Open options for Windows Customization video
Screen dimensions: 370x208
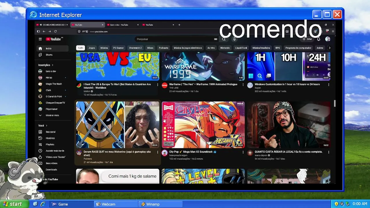(x=329, y=85)
